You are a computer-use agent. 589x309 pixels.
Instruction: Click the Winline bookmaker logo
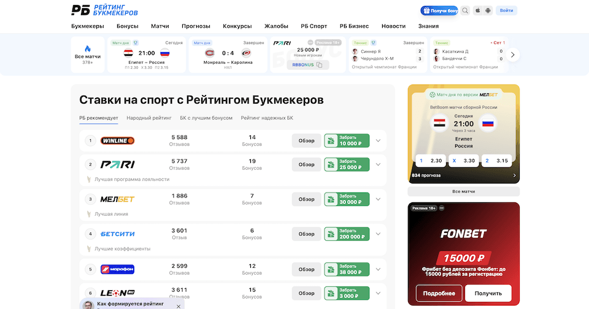[117, 141]
